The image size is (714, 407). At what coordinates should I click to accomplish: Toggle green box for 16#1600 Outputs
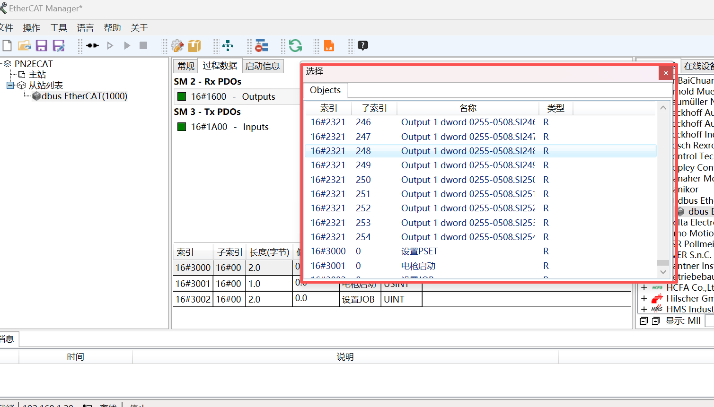pos(181,97)
